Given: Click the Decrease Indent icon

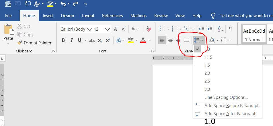Looking at the screenshot, I should pyautogui.click(x=202, y=29).
